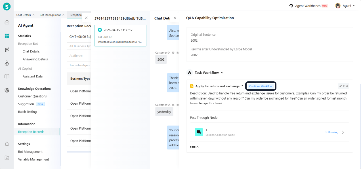Viewport: 361px width, 169px height.
Task: Click the Continue Workflow button
Action: tap(261, 86)
